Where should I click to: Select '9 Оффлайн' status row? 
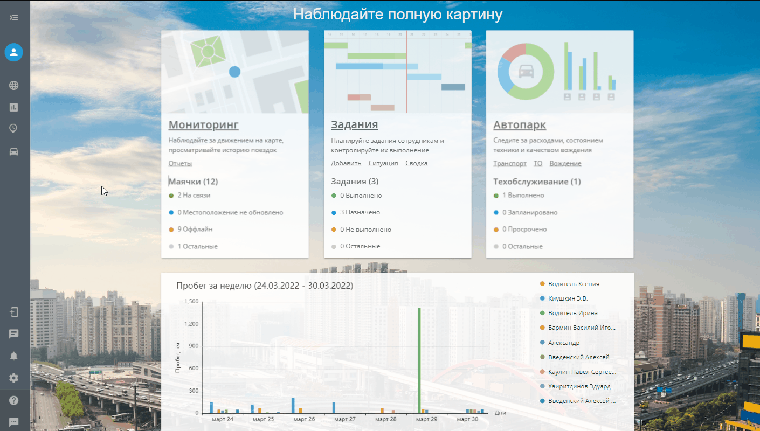tap(191, 229)
